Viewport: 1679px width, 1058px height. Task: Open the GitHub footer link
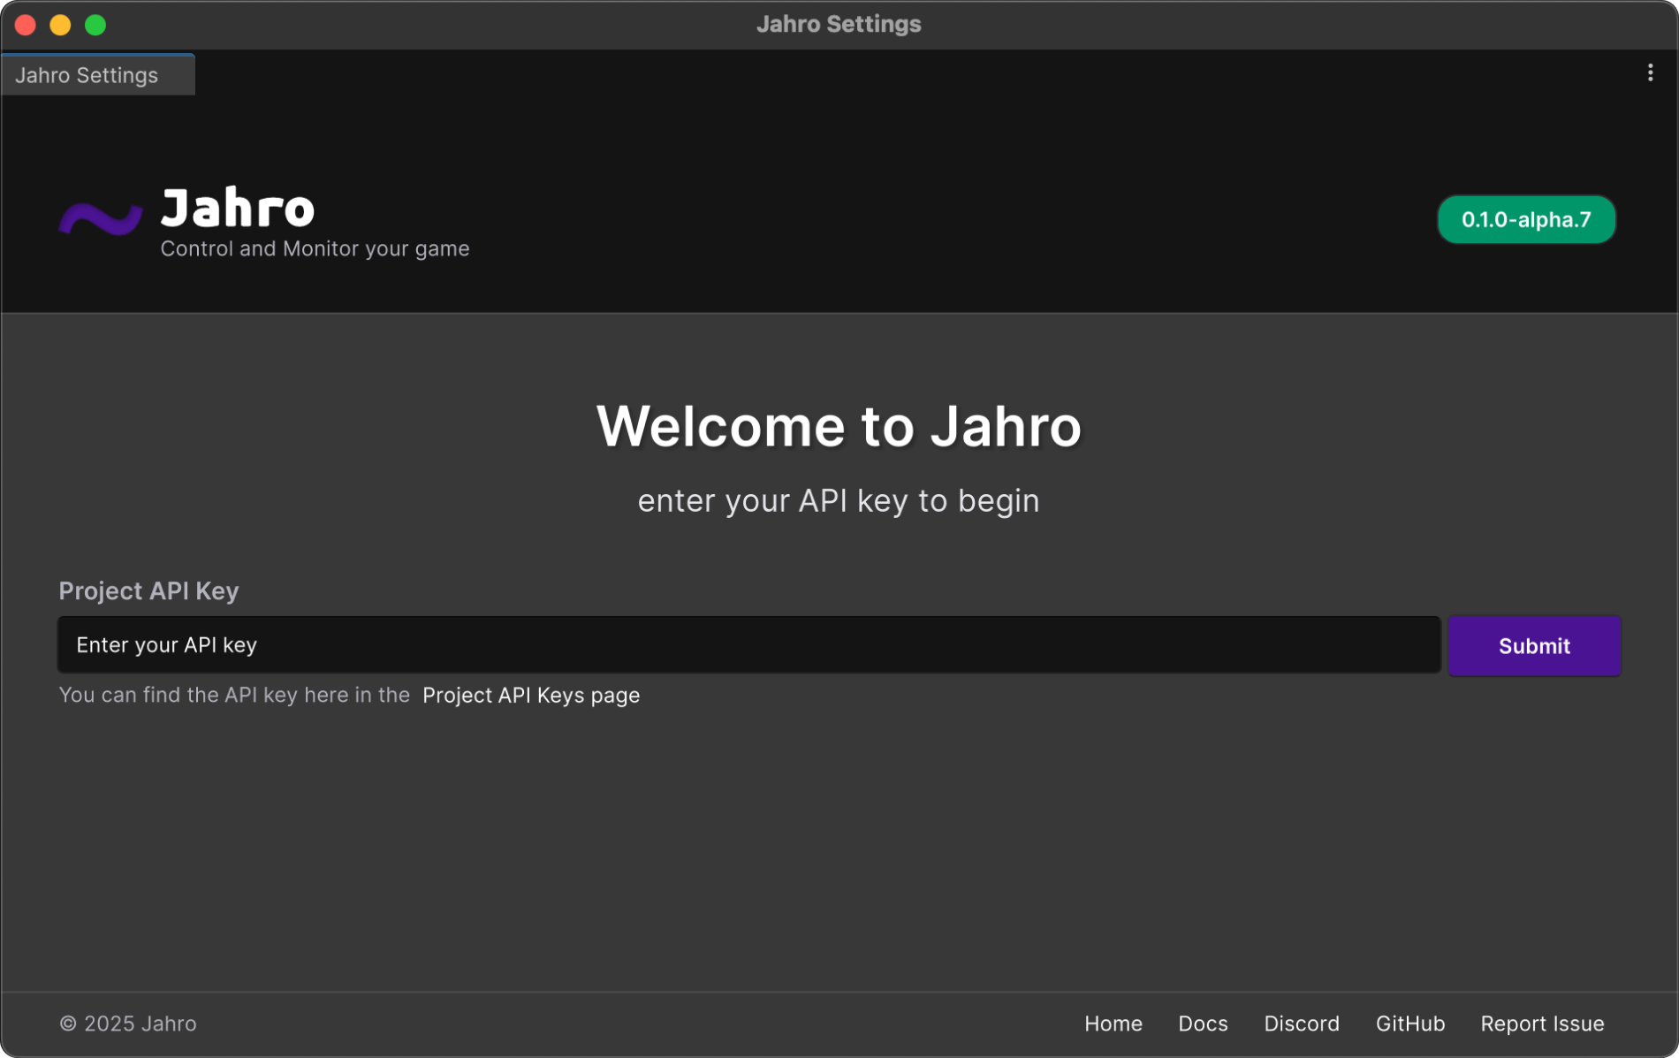[1409, 1024]
